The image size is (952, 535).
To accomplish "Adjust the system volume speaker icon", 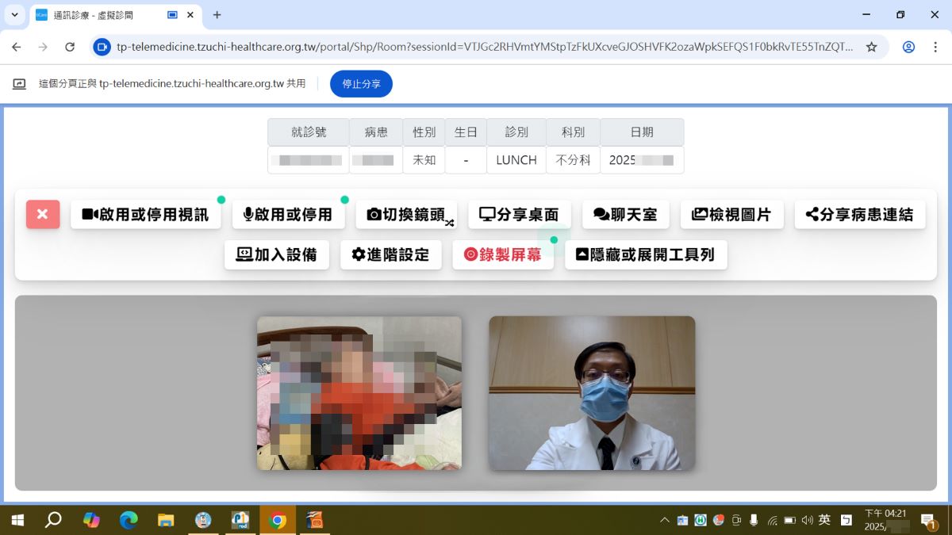I will tap(808, 520).
